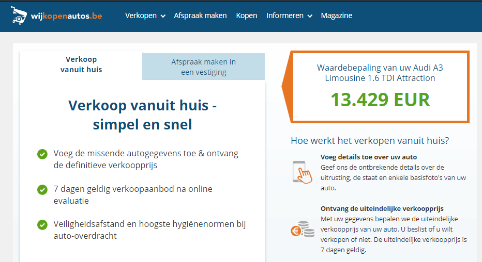Click 'Voeg details toe over uw auto' title

point(369,157)
